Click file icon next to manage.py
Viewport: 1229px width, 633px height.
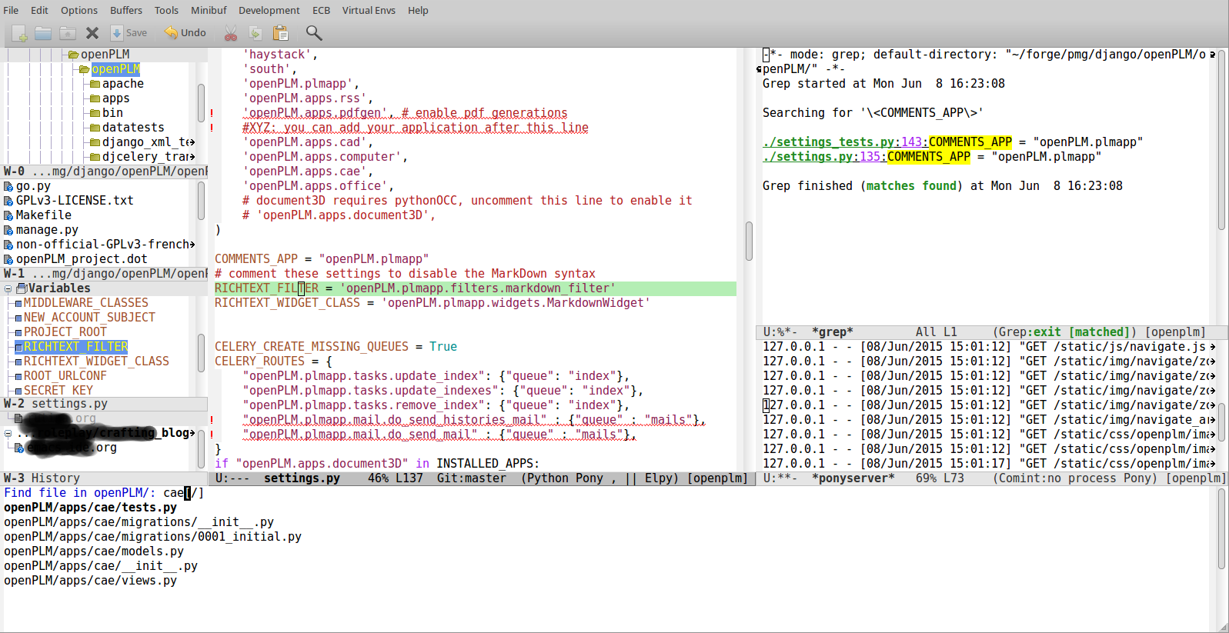coord(8,230)
